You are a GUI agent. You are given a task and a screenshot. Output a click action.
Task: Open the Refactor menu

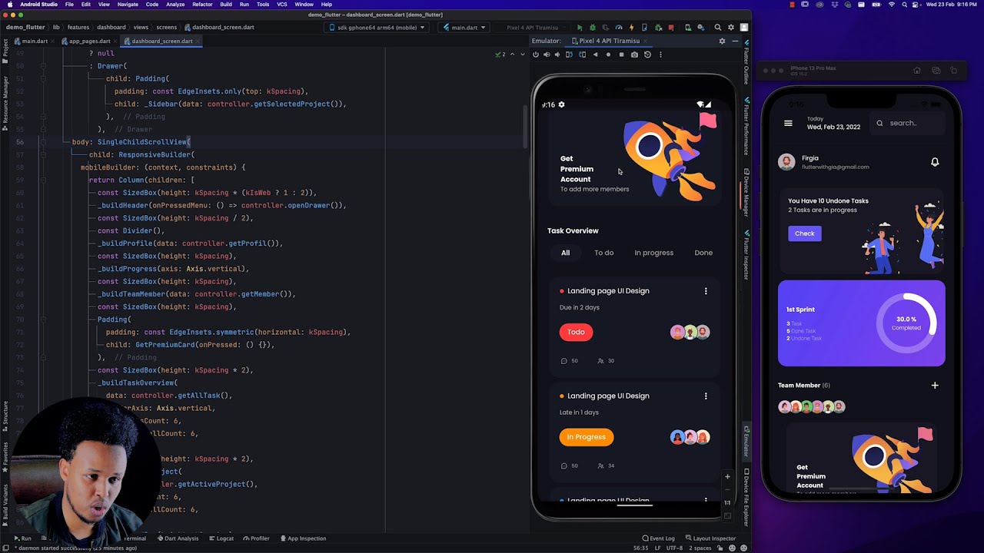point(202,5)
